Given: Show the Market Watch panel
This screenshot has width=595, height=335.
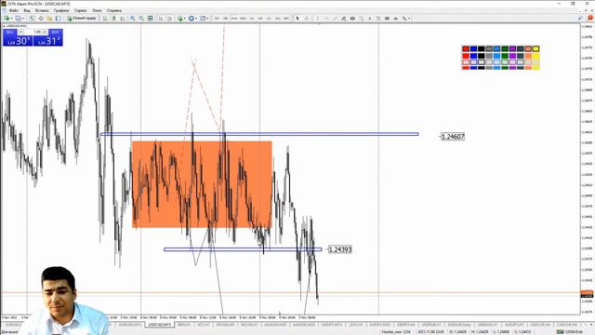Looking at the screenshot, I should click(x=32, y=19).
